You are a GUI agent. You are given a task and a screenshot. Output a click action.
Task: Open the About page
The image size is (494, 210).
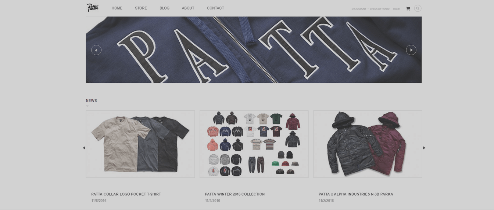pyautogui.click(x=188, y=8)
